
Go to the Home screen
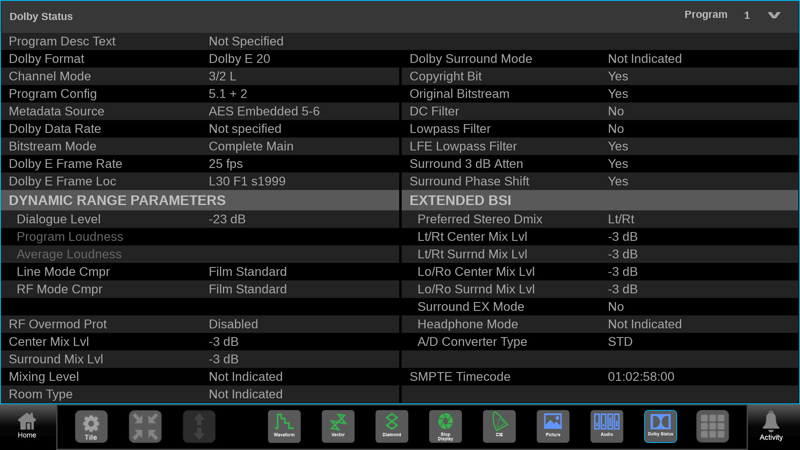pyautogui.click(x=27, y=426)
